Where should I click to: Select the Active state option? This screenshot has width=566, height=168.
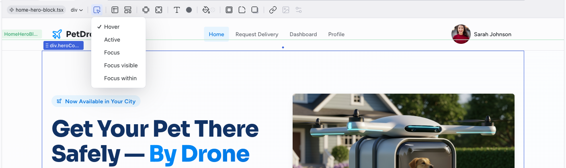tap(112, 40)
